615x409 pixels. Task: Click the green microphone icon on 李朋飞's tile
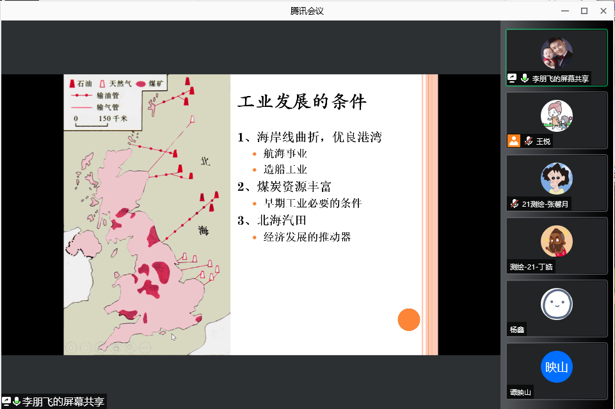click(x=525, y=79)
